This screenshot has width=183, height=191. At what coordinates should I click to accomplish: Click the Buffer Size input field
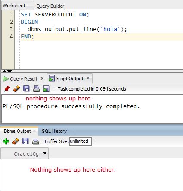[x=81, y=141]
